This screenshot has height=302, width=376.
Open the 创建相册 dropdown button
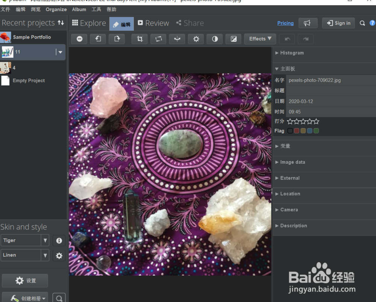coord(25,298)
